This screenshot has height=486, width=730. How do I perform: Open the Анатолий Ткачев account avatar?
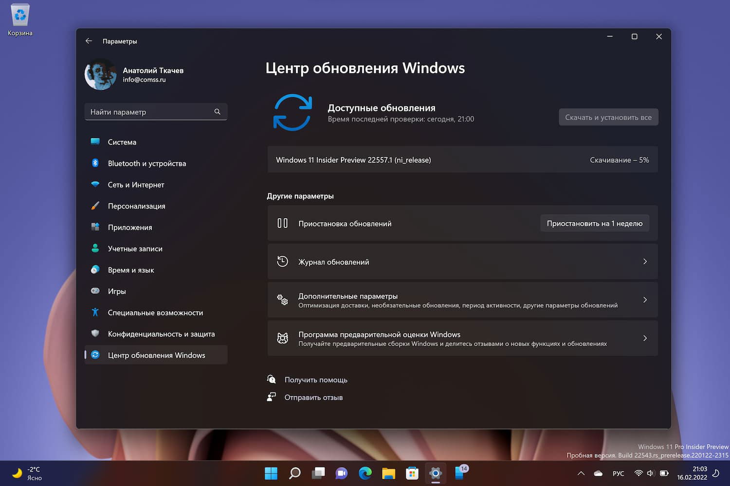coord(100,74)
